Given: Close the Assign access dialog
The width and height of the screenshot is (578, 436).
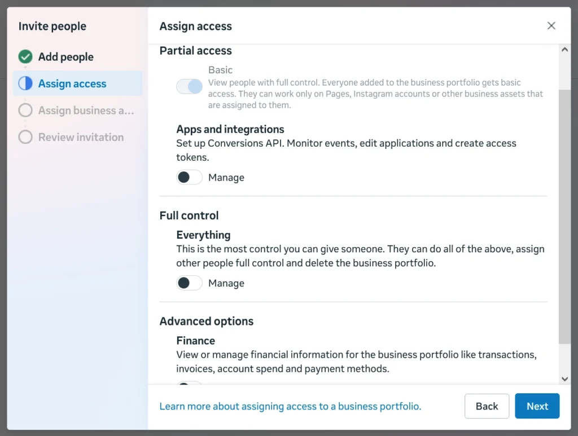Looking at the screenshot, I should [551, 26].
